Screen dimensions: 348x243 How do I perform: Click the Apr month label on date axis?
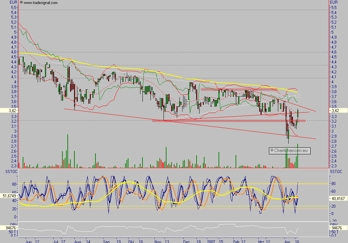(x=287, y=241)
